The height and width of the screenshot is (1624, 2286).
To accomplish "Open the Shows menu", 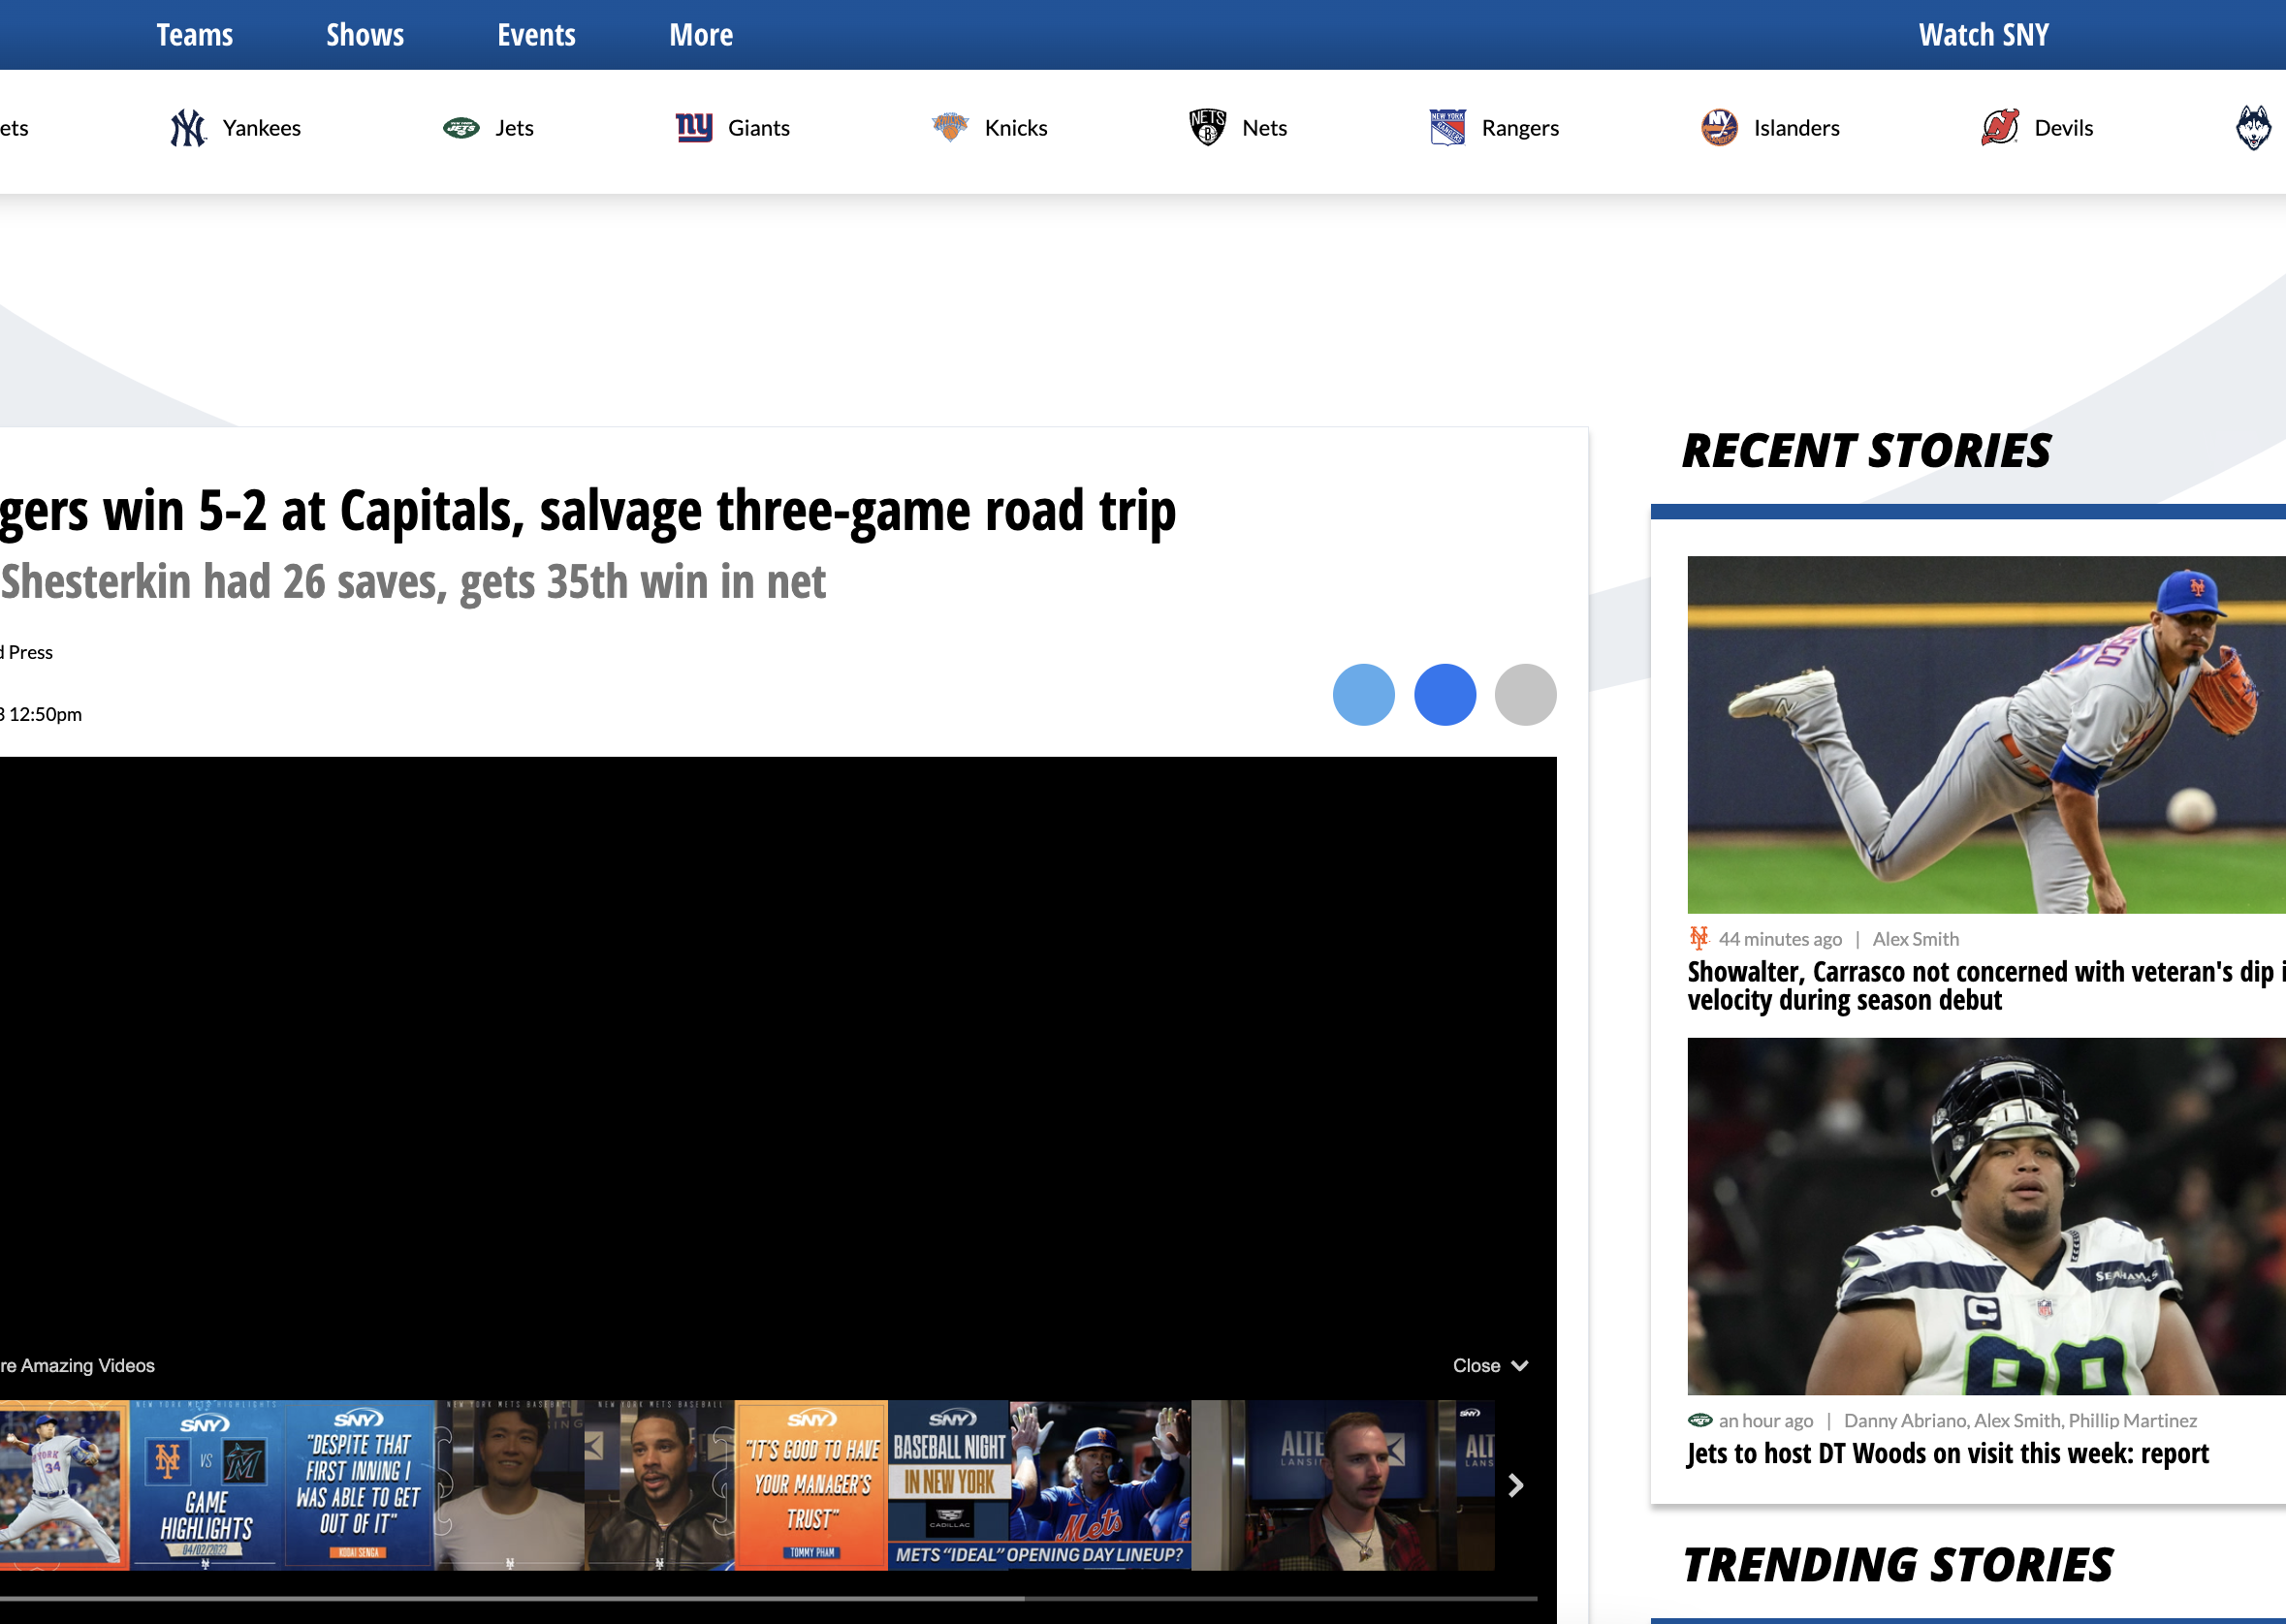I will [365, 35].
